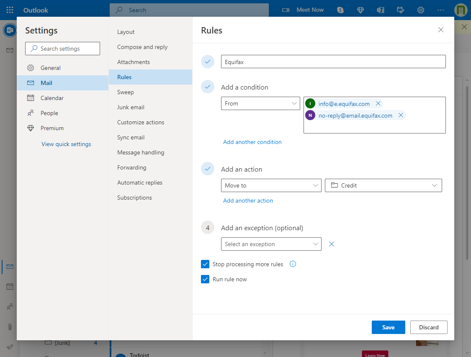Open the app launcher grid
This screenshot has width=471, height=357.
10,10
